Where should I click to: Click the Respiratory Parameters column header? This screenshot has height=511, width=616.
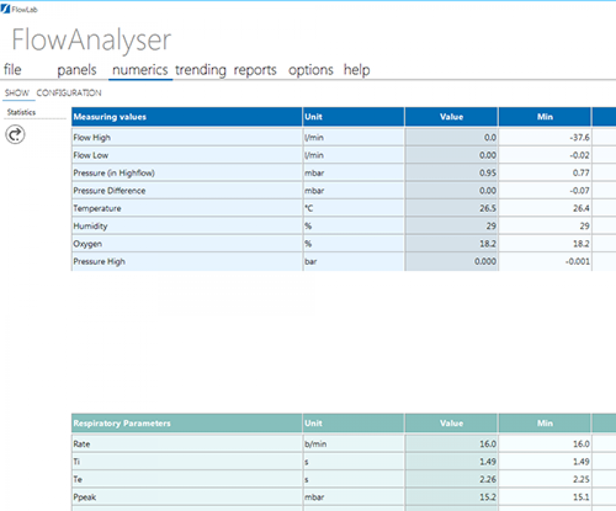187,423
